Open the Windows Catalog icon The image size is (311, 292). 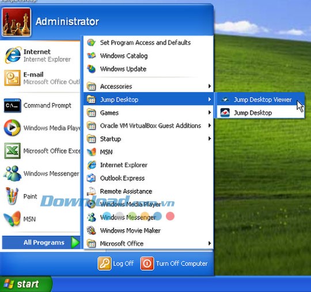click(92, 55)
